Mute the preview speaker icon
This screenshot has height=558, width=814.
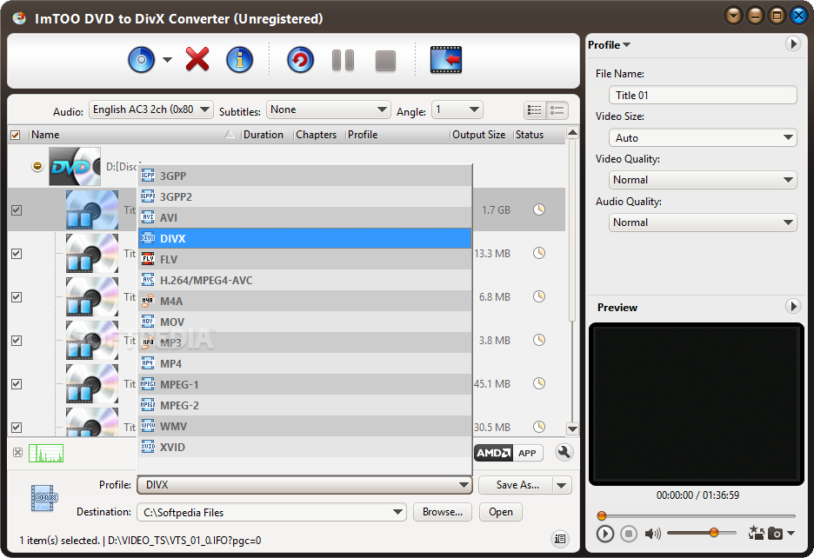coord(652,534)
